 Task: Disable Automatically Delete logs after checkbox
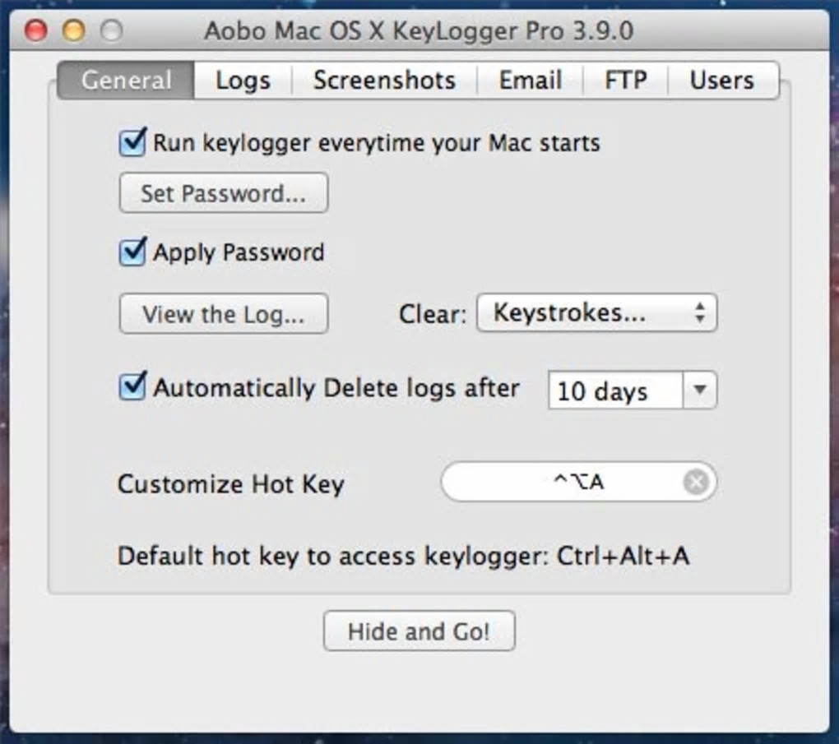coord(132,387)
